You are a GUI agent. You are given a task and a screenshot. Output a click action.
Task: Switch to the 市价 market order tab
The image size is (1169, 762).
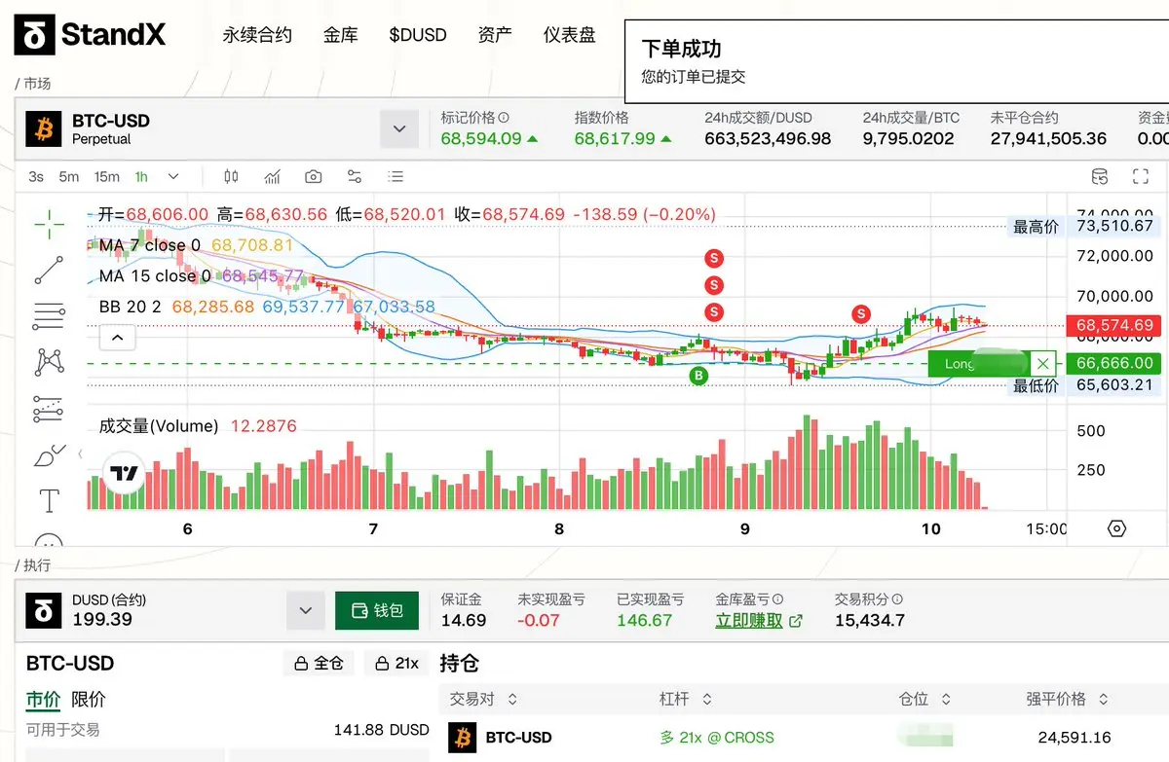pos(43,699)
